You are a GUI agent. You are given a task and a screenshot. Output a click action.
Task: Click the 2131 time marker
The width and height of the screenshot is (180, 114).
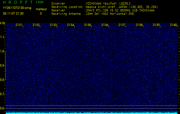click(19, 25)
